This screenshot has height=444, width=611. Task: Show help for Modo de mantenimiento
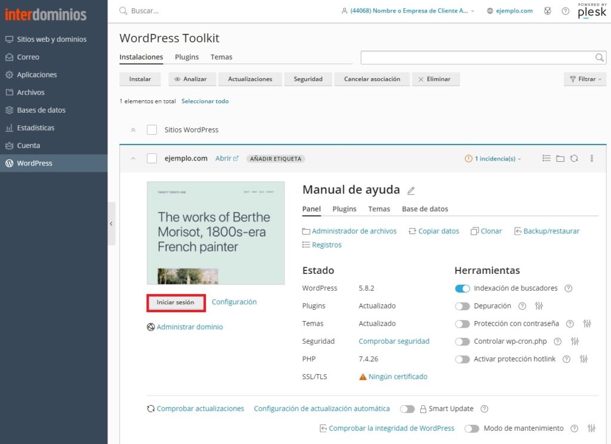(575, 428)
